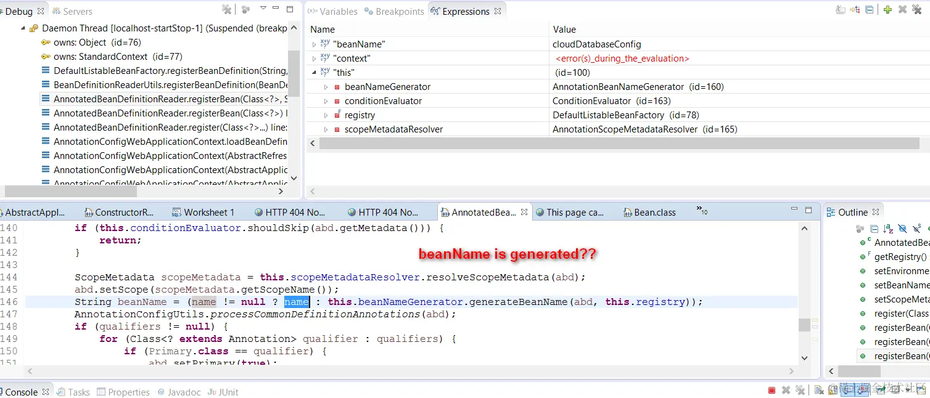This screenshot has height=398, width=930.
Task: Expand the beanNameGenerator field
Action: point(326,87)
